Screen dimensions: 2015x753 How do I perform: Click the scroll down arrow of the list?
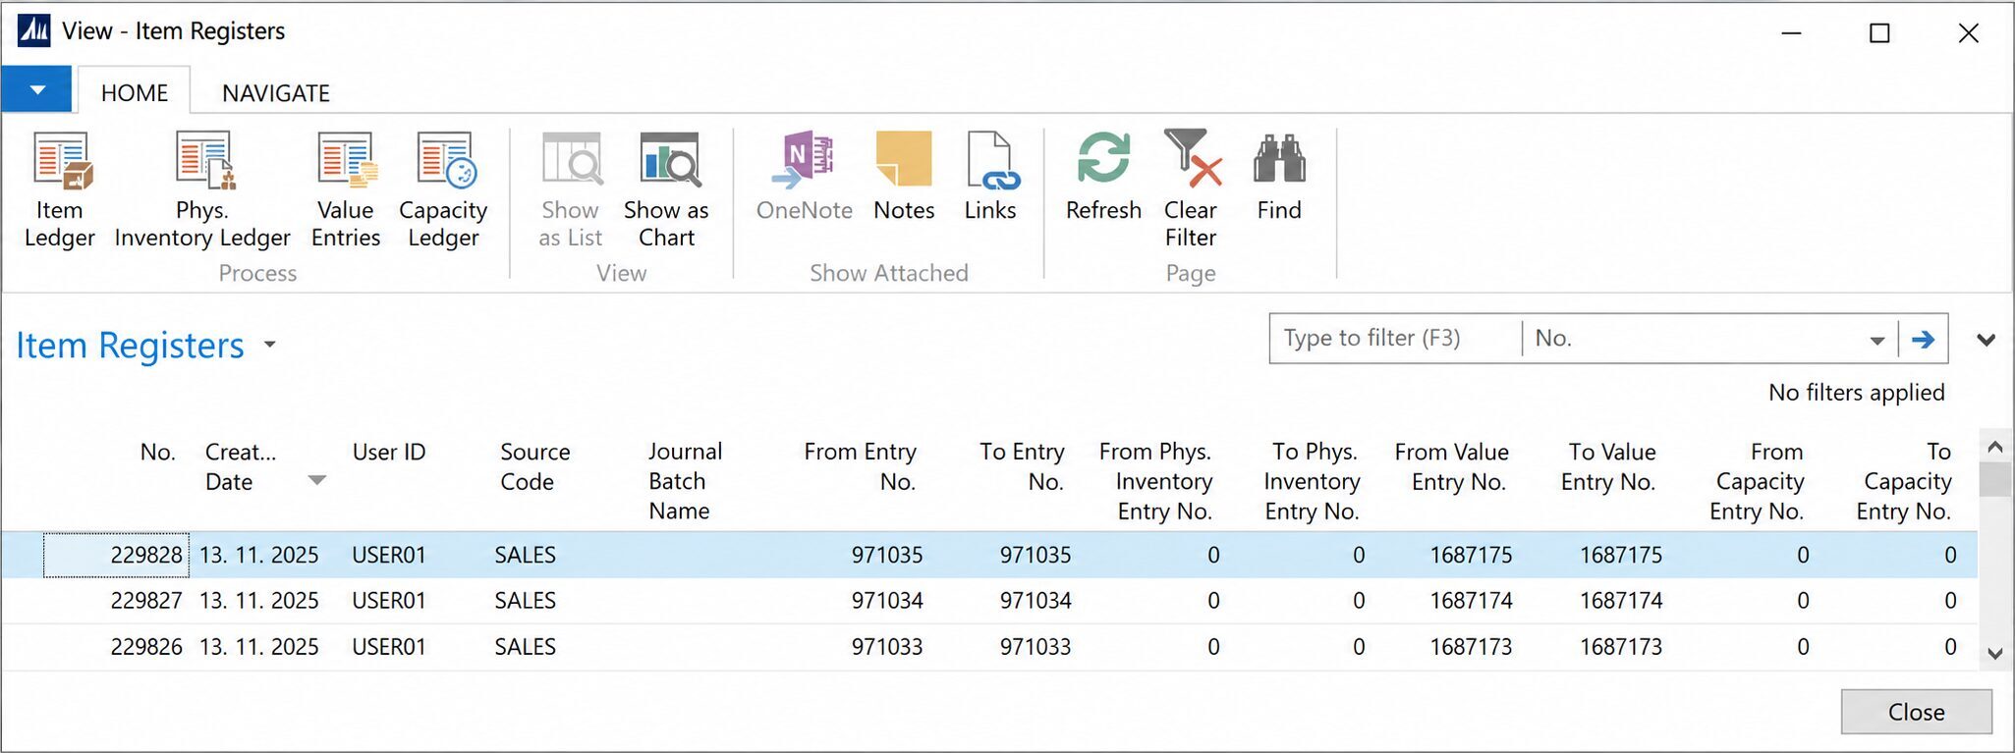coord(1994,653)
